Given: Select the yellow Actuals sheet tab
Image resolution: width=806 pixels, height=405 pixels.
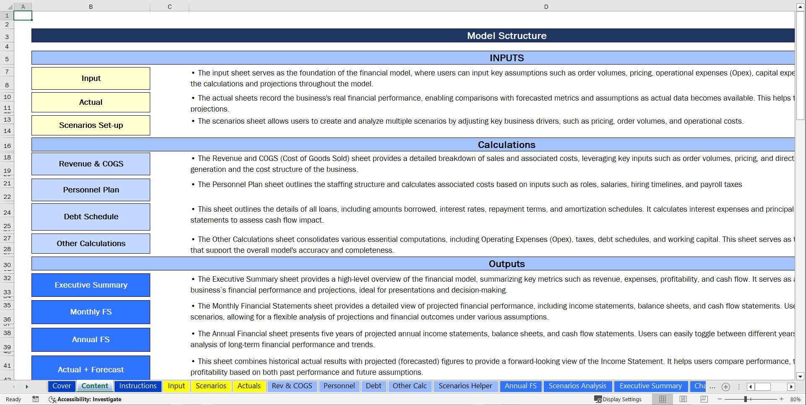Looking at the screenshot, I should (249, 386).
